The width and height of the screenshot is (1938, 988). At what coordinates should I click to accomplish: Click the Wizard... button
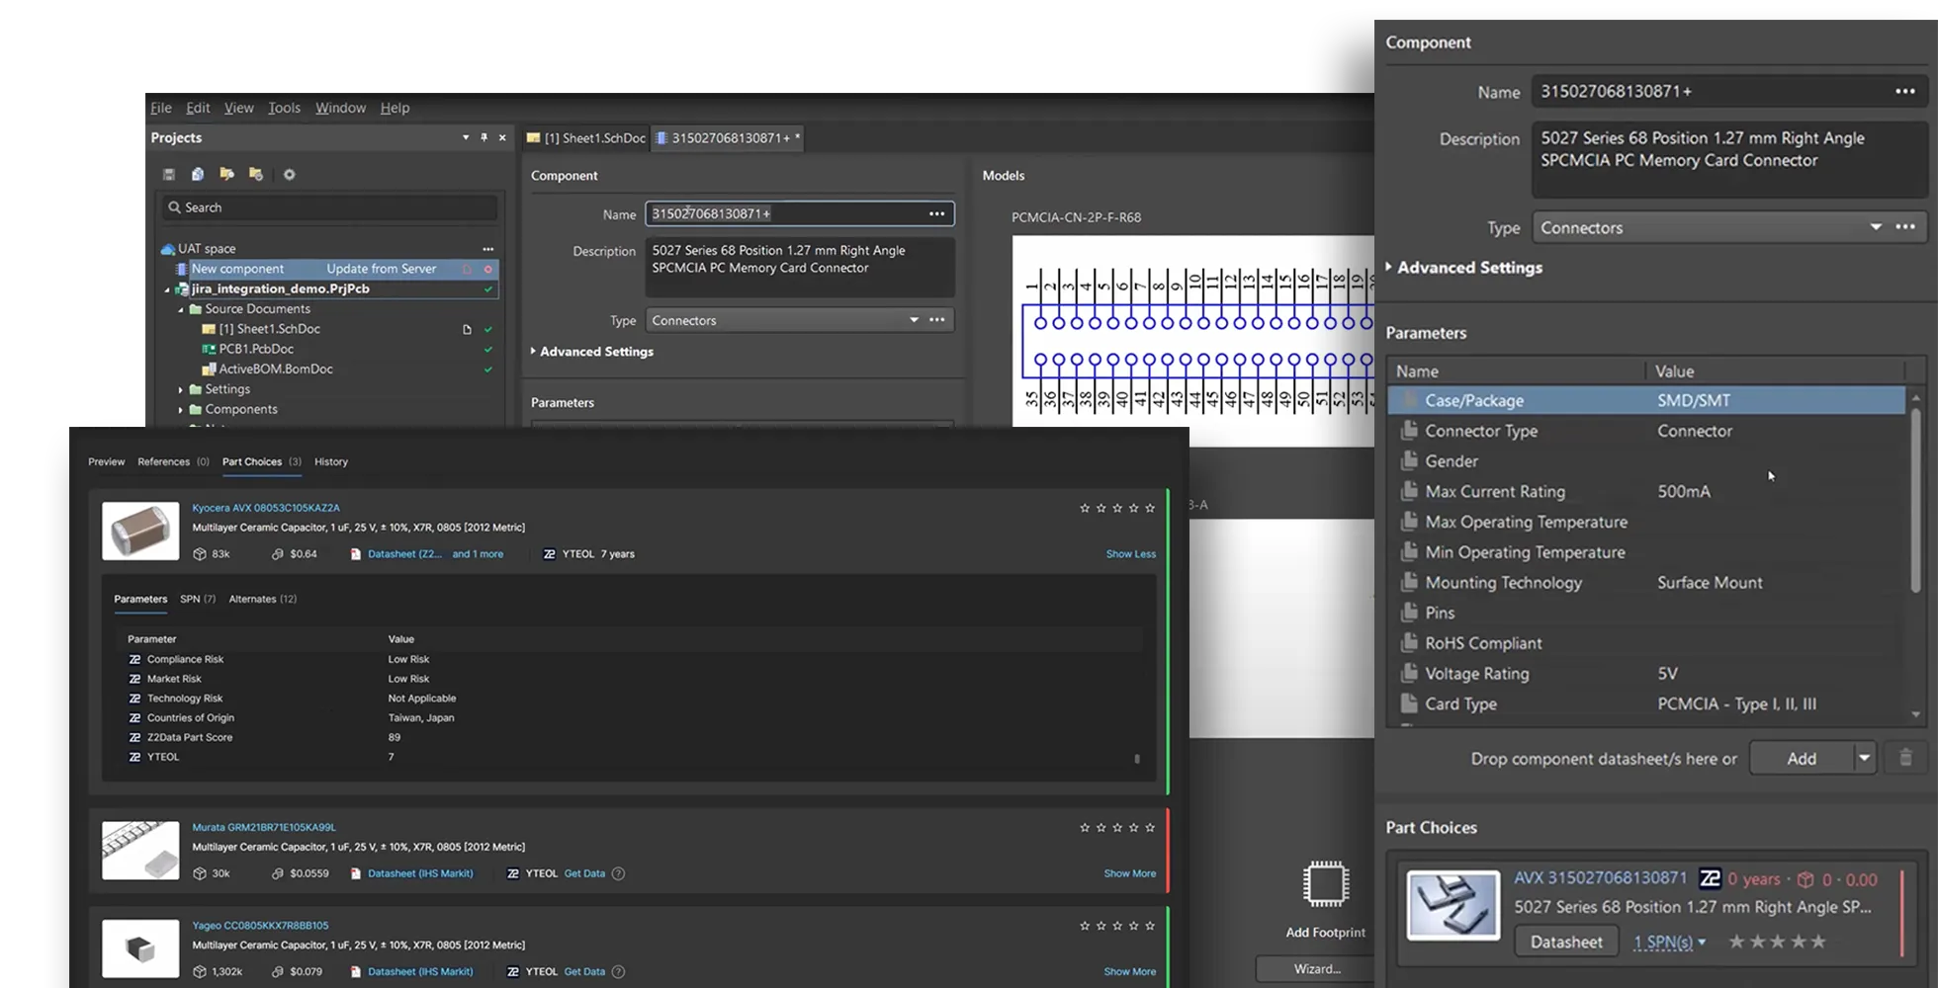(1316, 969)
